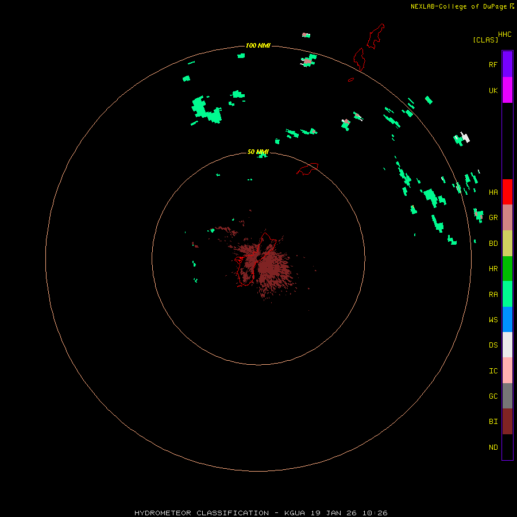The width and height of the screenshot is (517, 517).
Task: Click the HA legend label
Action: coord(493,192)
